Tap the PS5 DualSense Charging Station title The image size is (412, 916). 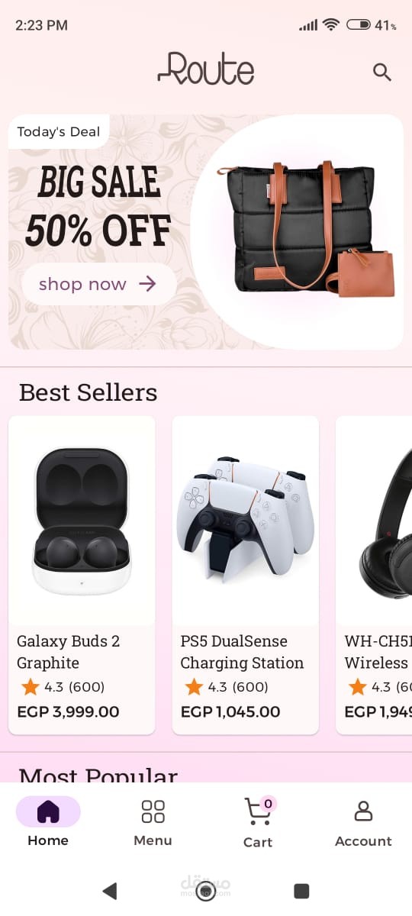242,652
